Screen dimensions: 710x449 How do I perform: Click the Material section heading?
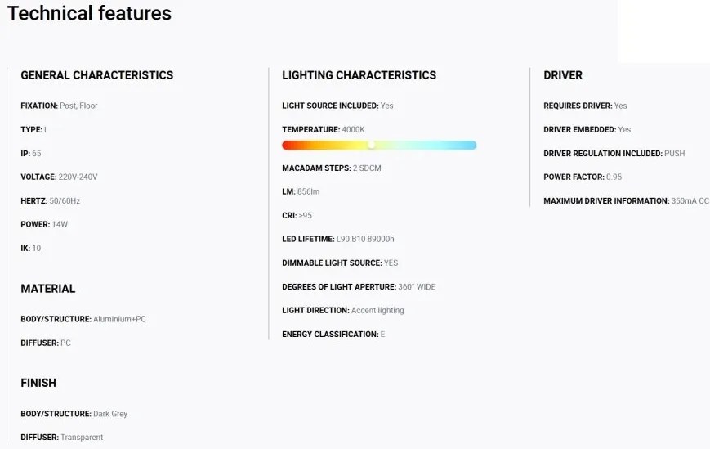click(47, 289)
